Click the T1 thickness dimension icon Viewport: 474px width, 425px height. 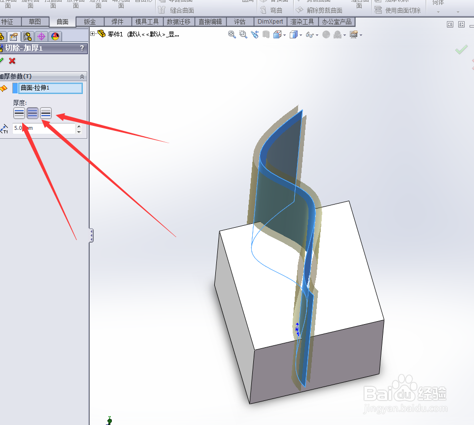(x=4, y=129)
